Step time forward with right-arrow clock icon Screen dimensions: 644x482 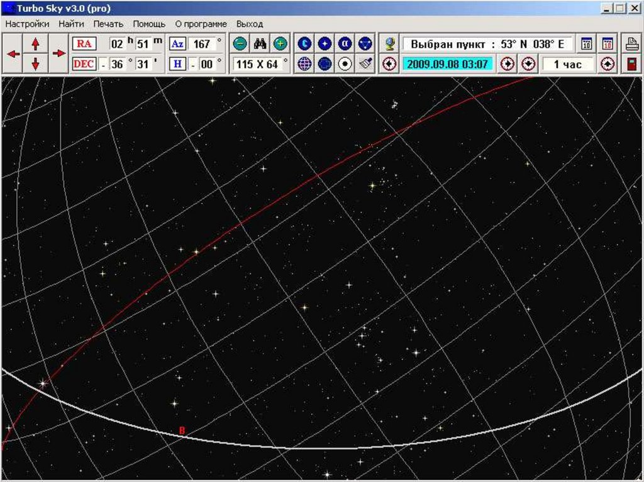pos(508,63)
